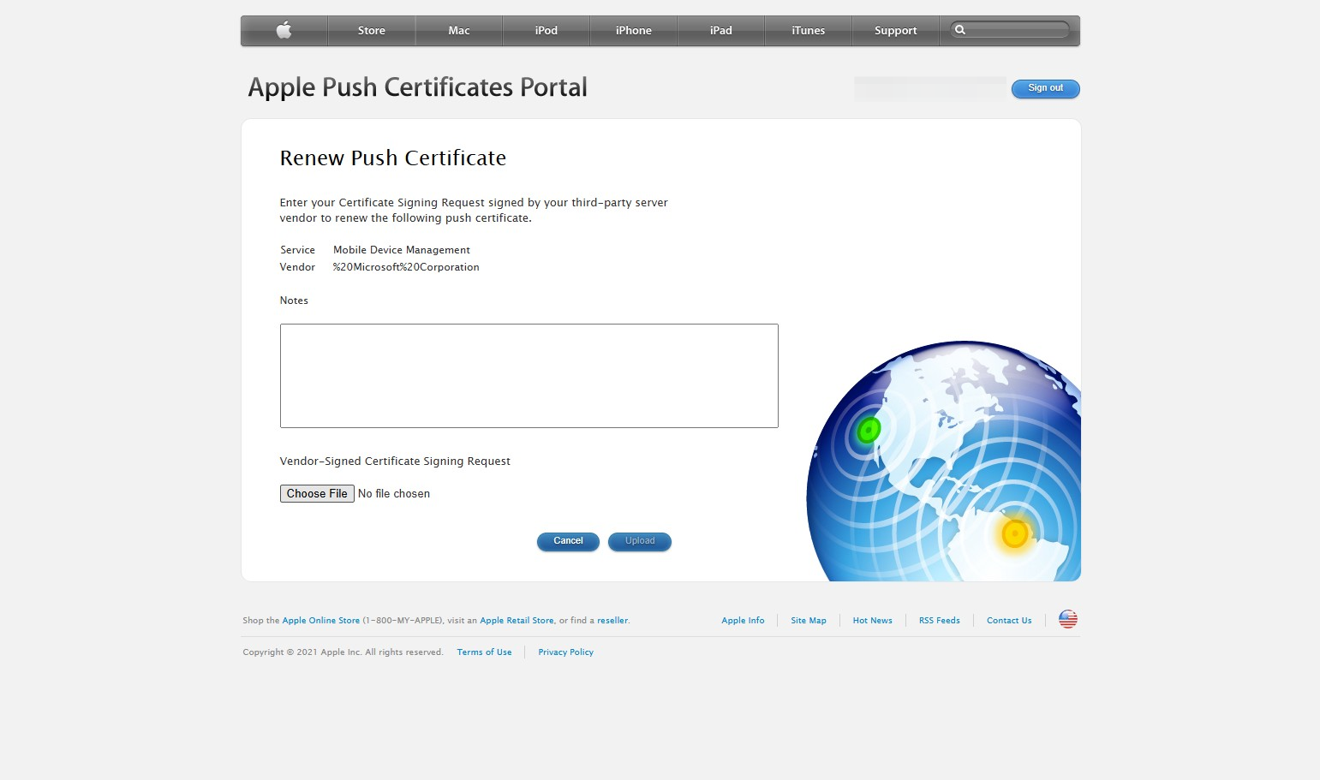Open the Terms of Use link
Screen dimensions: 1320x780
pyautogui.click(x=484, y=652)
